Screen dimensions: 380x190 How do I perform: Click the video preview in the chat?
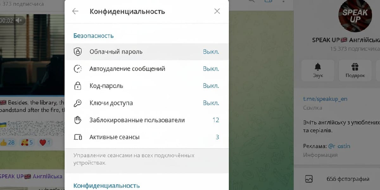point(32,54)
